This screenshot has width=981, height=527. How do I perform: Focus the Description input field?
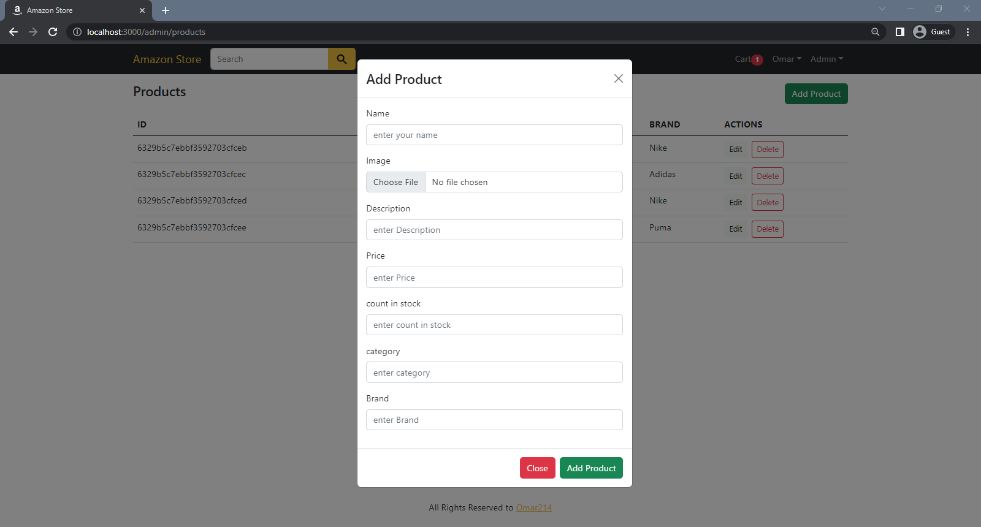click(494, 230)
